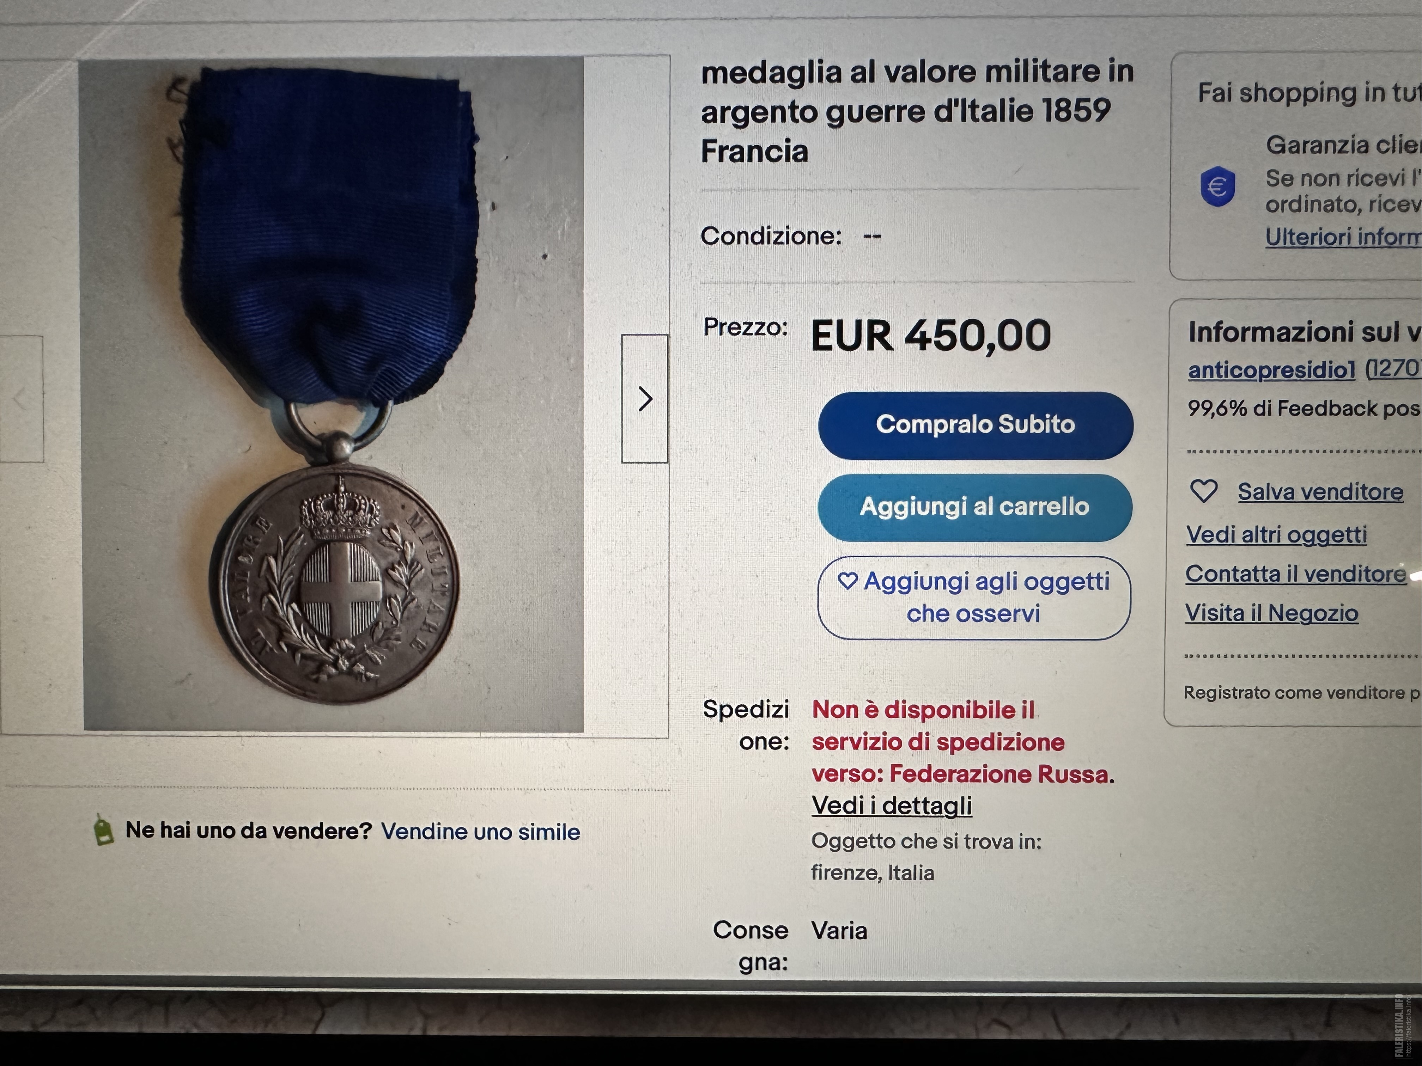Click the heart icon in watchlist button

tap(847, 581)
